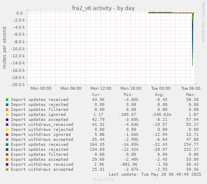
Task: Click the lime swatch for Import withdraws rejected
Action: click(x=7, y=130)
